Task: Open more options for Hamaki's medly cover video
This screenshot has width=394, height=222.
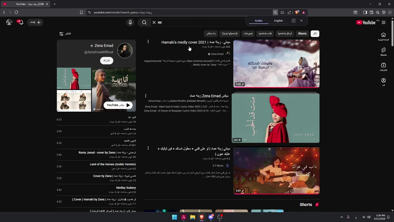Action: [x=148, y=42]
